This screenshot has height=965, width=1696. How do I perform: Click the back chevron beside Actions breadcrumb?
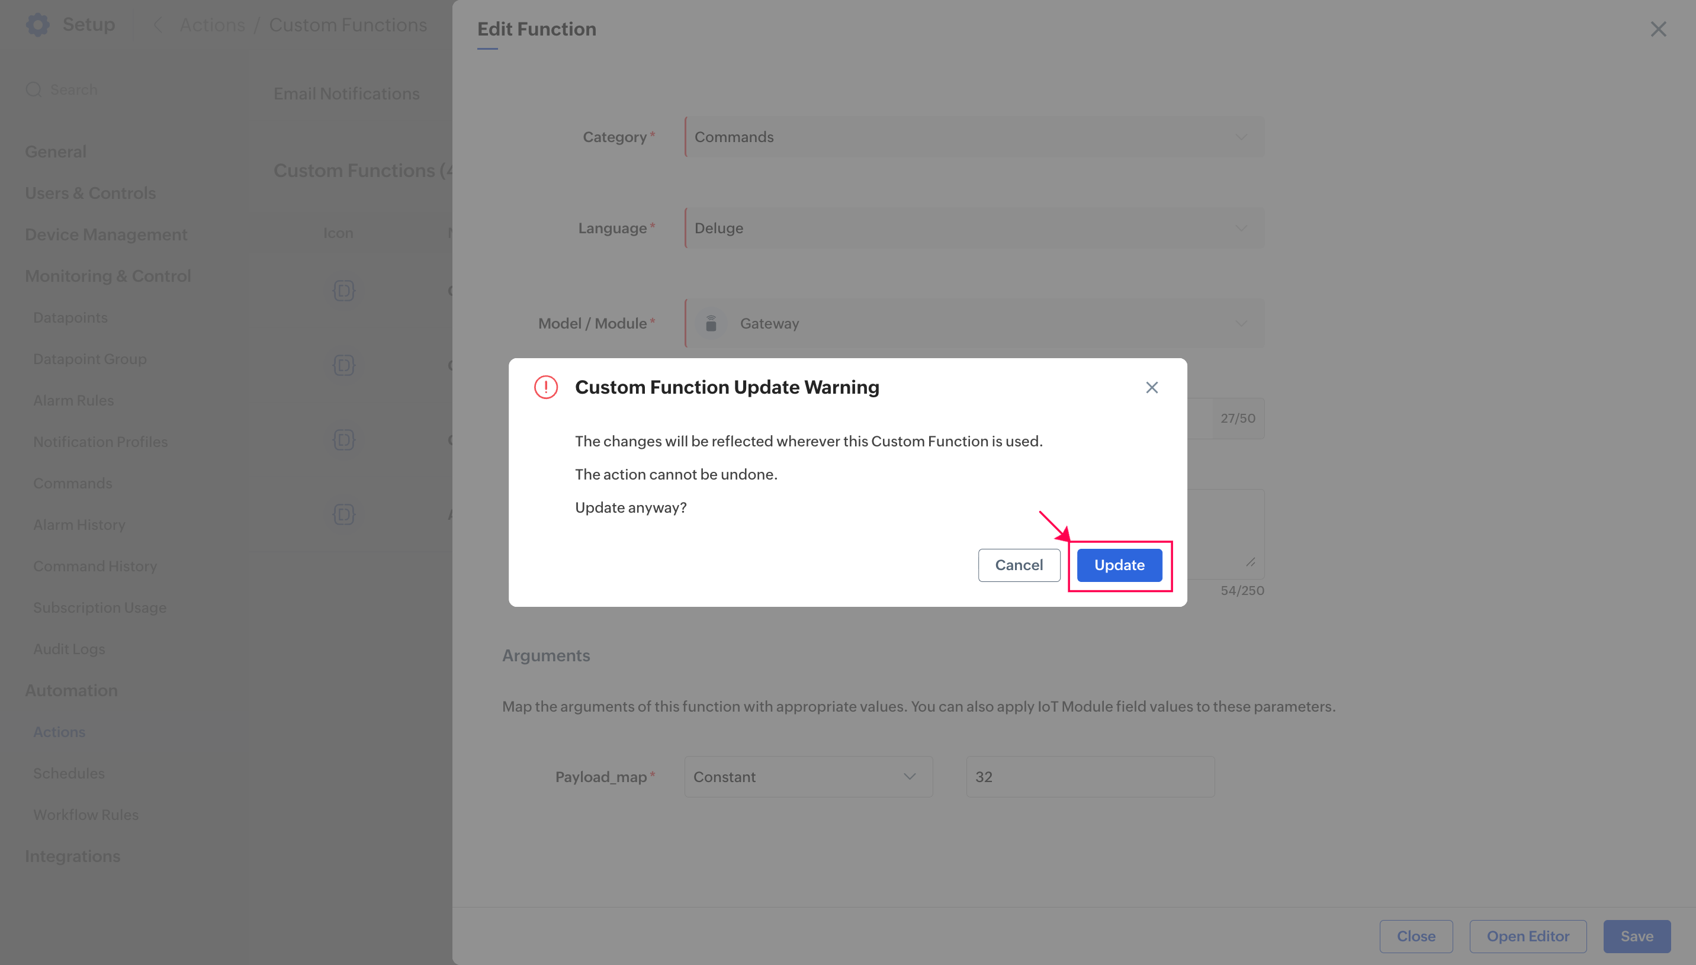(x=158, y=25)
